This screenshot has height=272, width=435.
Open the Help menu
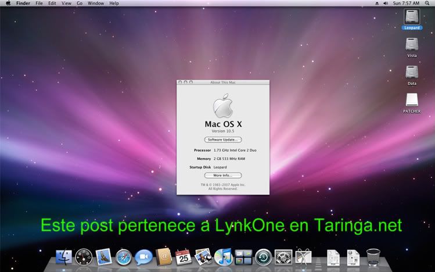point(114,3)
